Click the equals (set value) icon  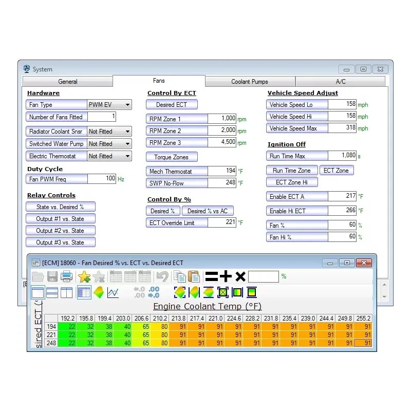211,276
